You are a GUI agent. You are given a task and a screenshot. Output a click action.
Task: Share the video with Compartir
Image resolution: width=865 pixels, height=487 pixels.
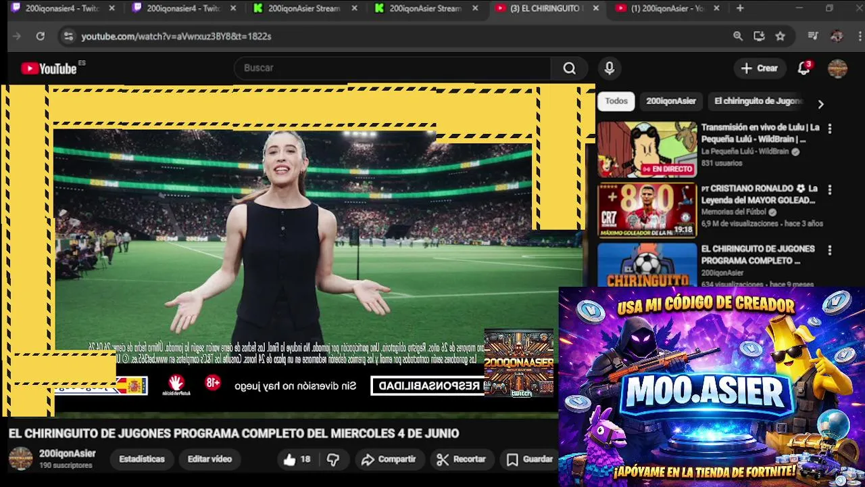tap(389, 459)
